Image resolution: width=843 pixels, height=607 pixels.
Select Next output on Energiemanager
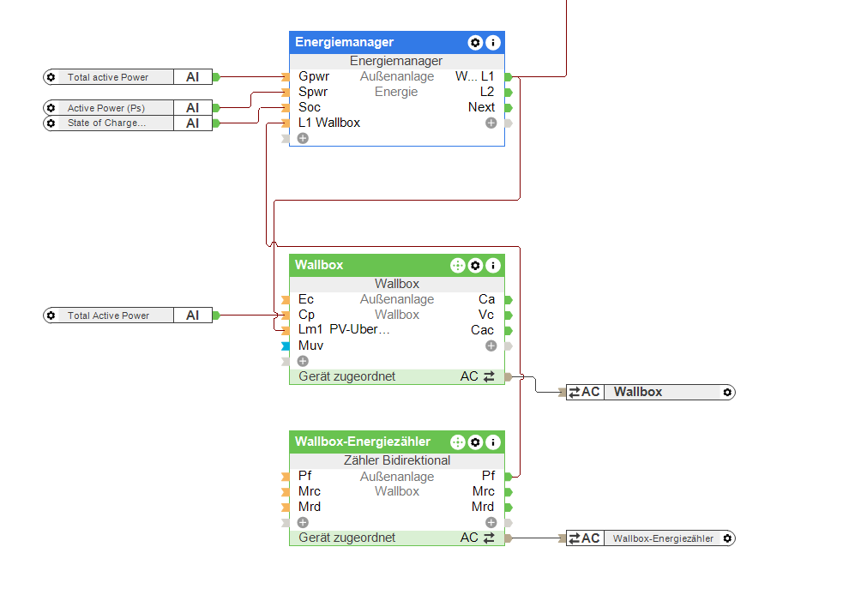[x=481, y=107]
